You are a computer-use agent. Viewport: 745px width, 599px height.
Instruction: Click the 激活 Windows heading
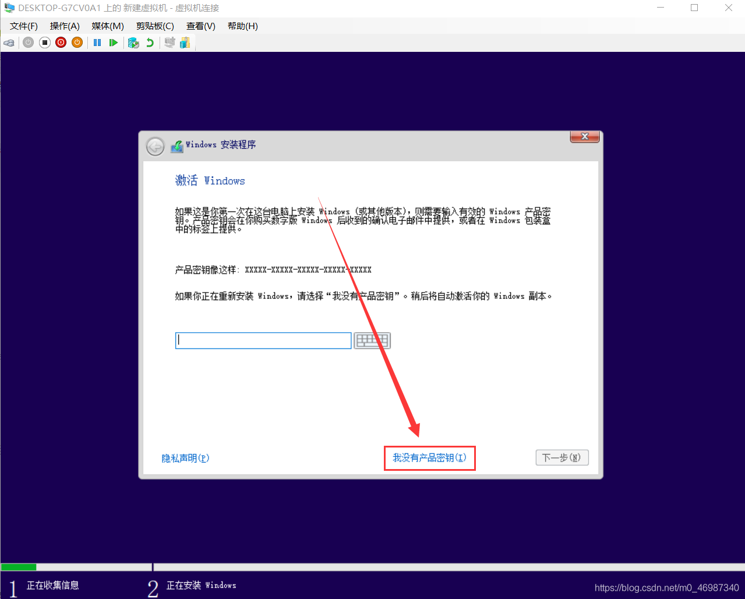pos(210,181)
